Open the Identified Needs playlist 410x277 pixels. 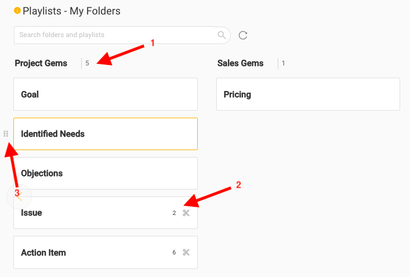click(x=105, y=134)
